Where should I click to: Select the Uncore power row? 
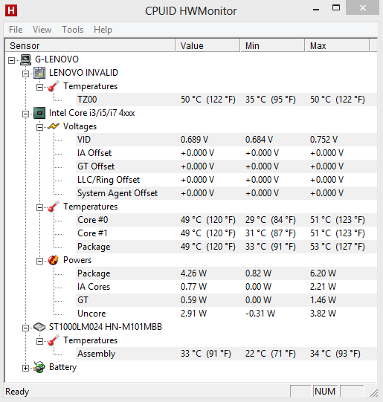[227, 314]
